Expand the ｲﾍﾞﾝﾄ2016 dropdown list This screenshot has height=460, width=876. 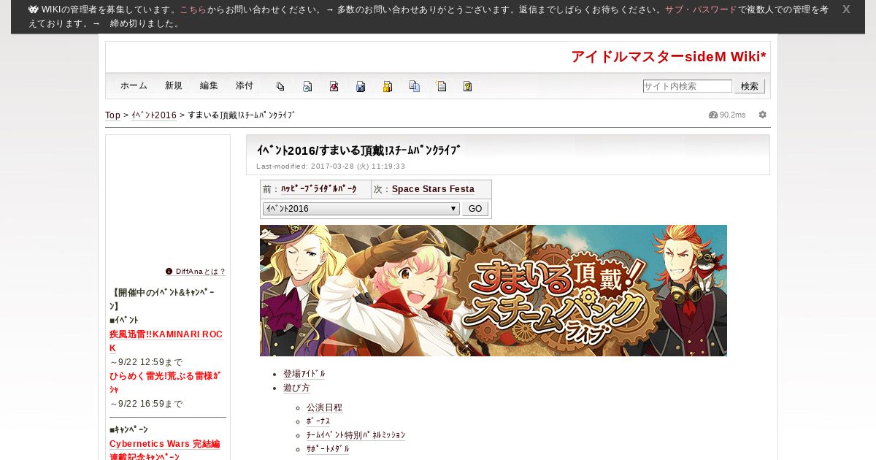point(361,209)
